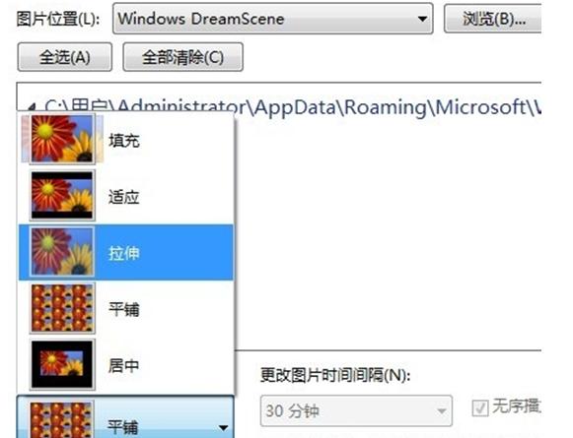Click the Center (居中) preview thumbnail
The image size is (573, 438).
coord(62,364)
